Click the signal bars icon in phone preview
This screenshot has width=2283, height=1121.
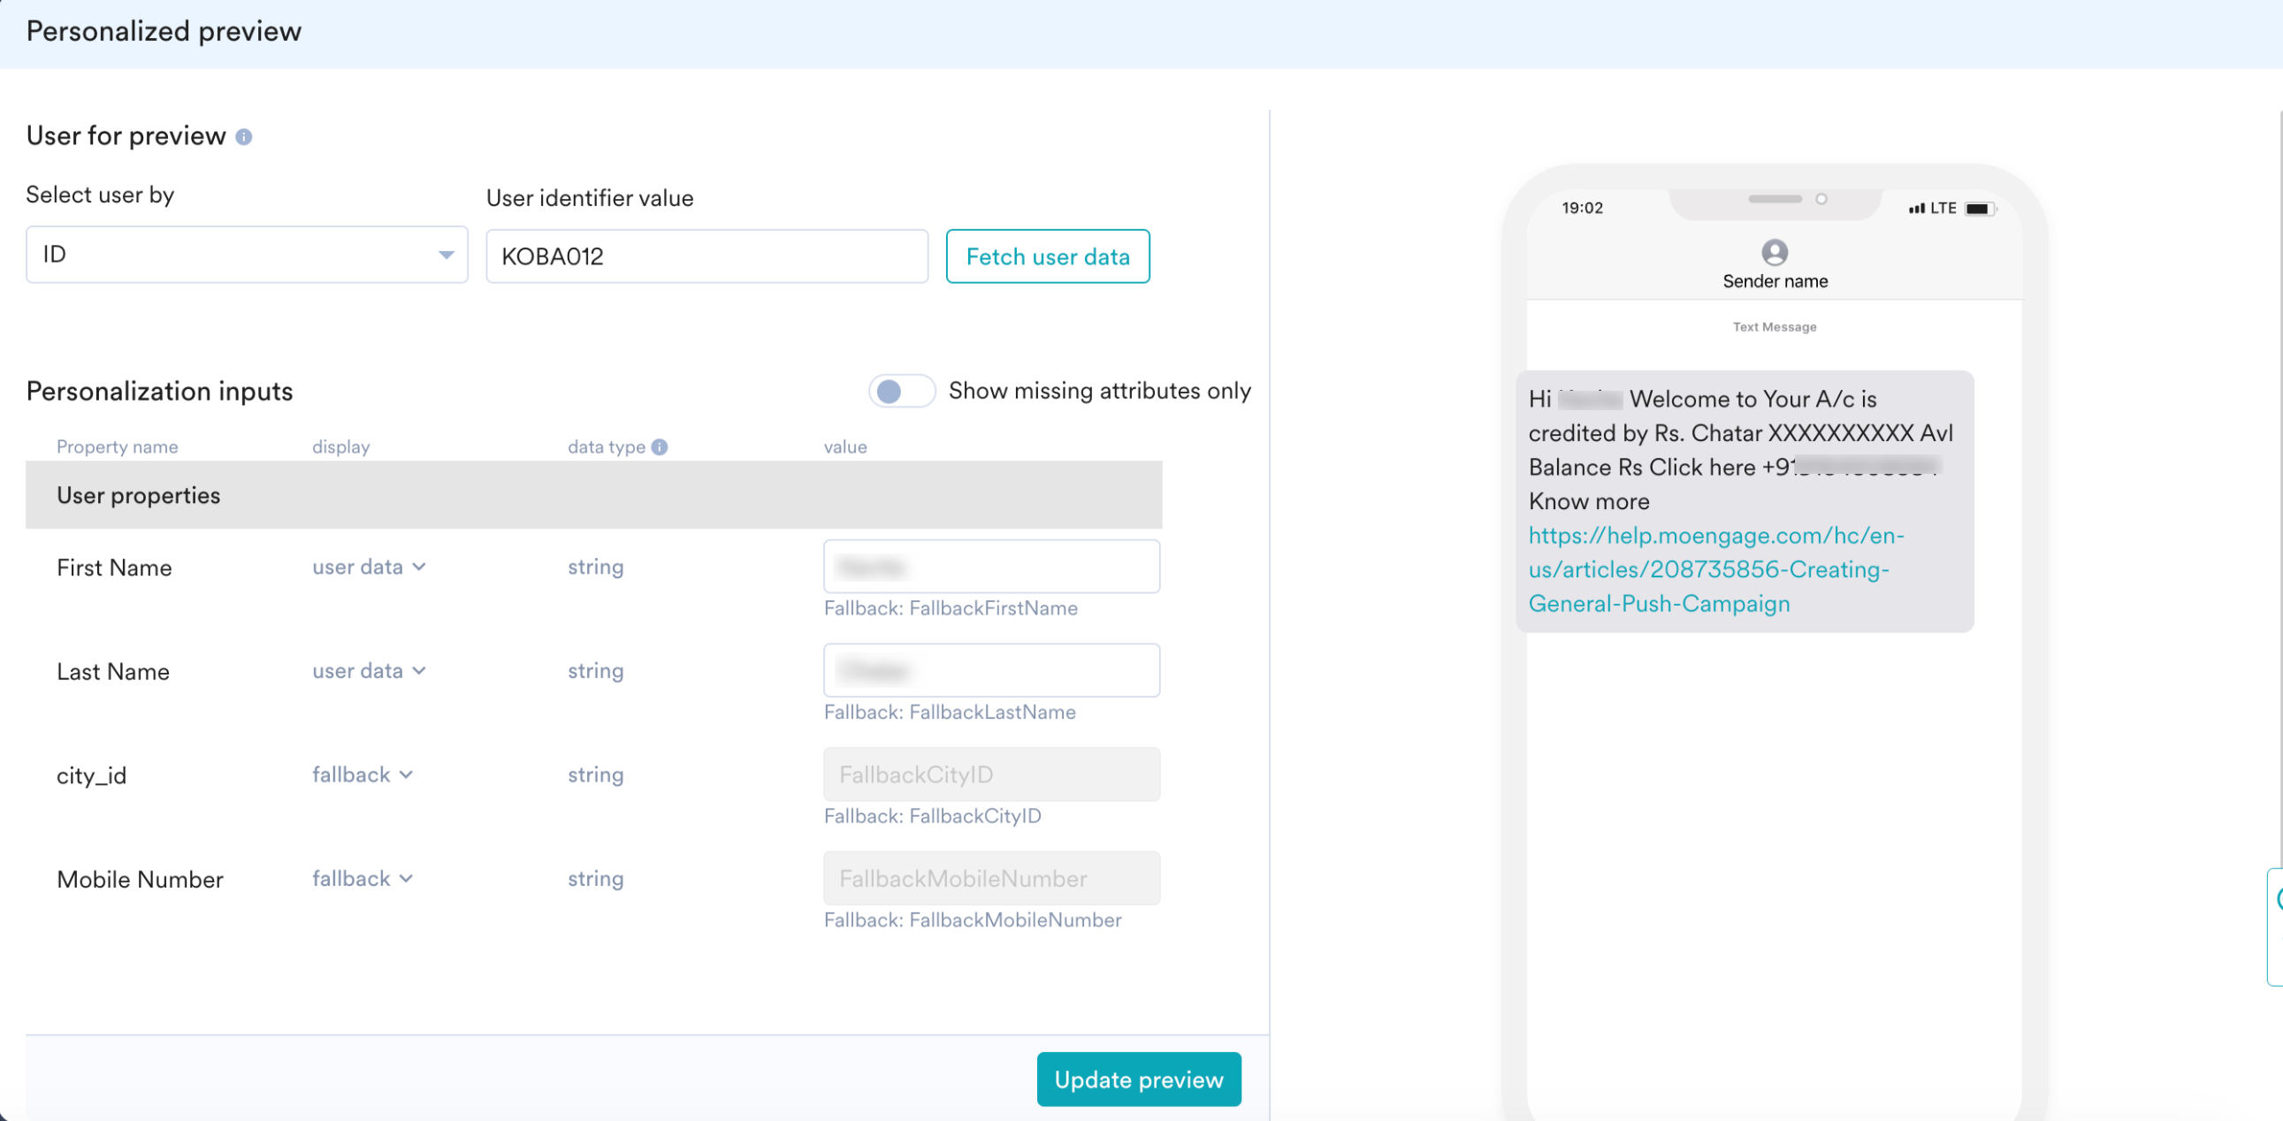(1916, 210)
